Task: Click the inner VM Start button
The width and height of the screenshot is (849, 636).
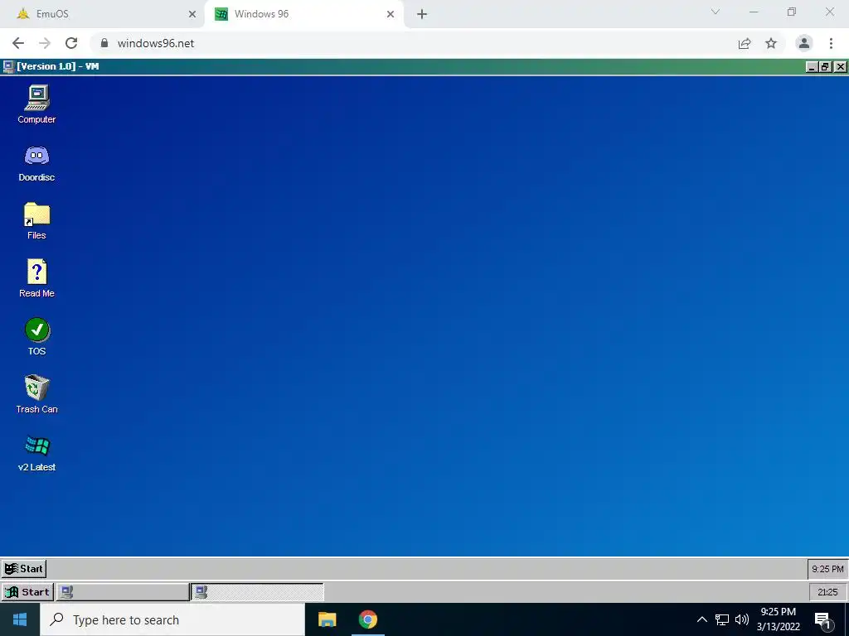Action: 24,568
